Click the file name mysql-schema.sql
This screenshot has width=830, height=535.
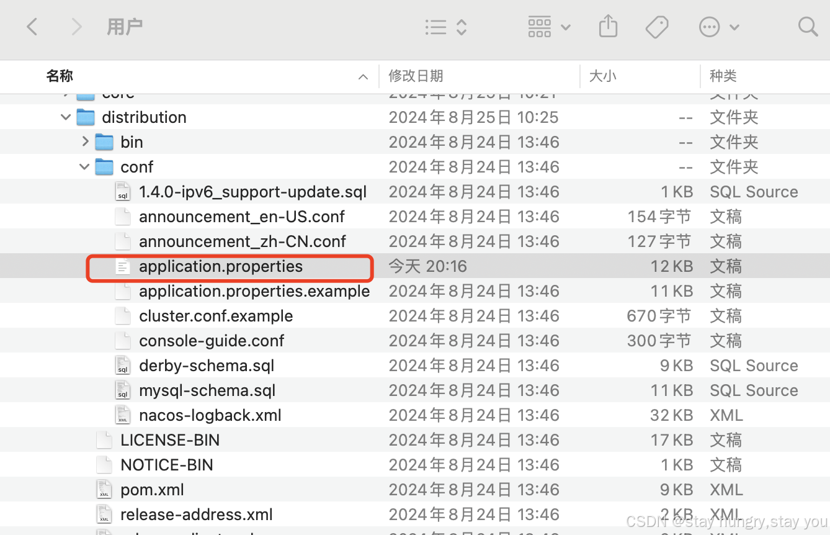coord(207,391)
